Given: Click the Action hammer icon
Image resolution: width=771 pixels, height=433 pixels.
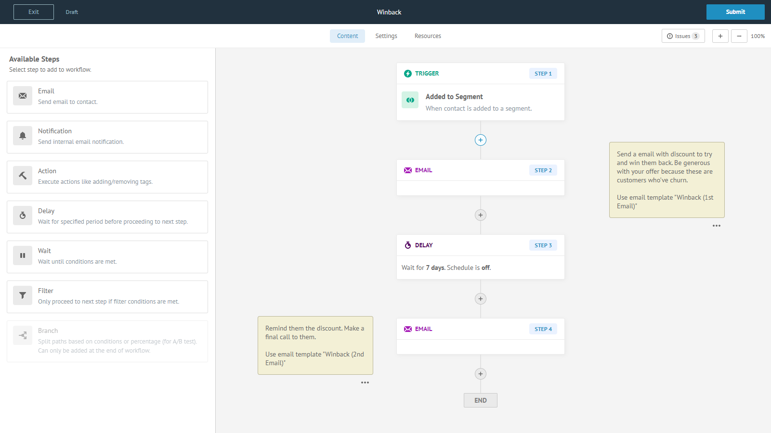Looking at the screenshot, I should point(23,176).
